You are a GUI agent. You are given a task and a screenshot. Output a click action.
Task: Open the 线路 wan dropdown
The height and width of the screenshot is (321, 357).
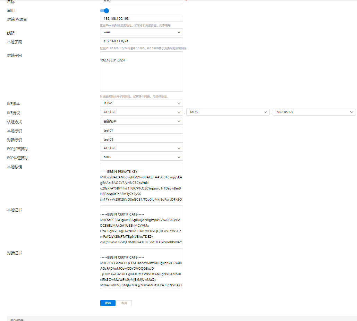point(141,32)
